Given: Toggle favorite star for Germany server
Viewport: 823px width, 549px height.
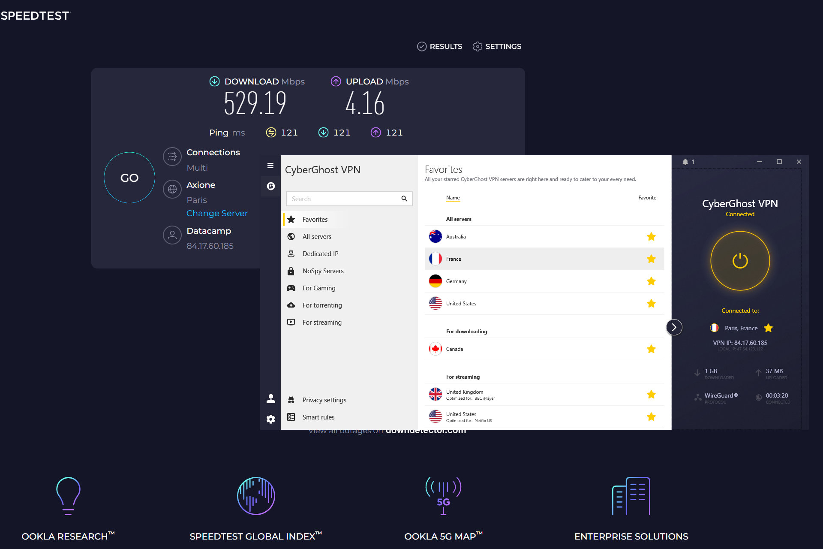Looking at the screenshot, I should pyautogui.click(x=651, y=281).
